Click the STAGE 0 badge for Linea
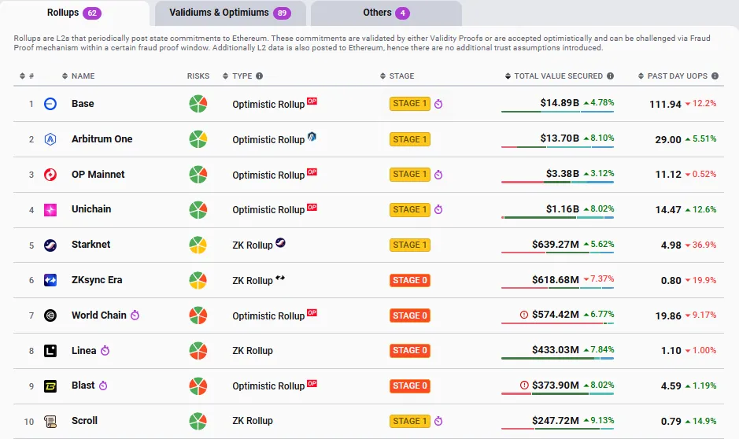Viewport: 739px width, 439px height. point(409,350)
